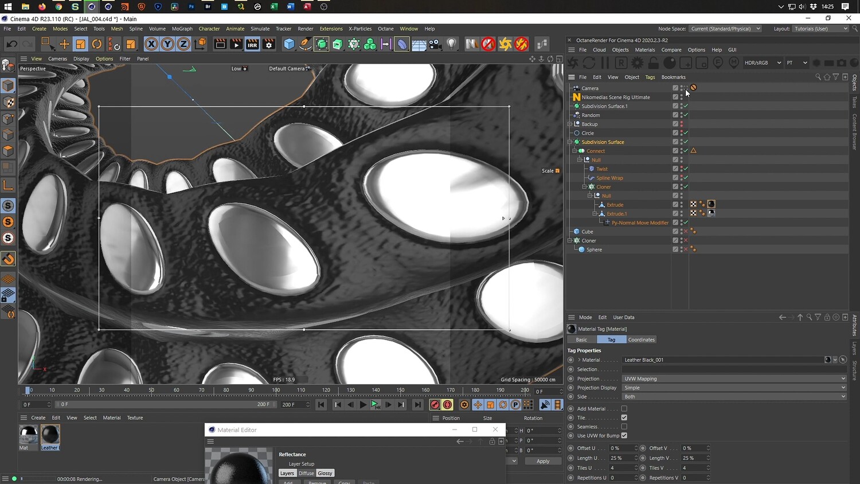Enable the Add Material checkbox
This screenshot has width=860, height=484.
(624, 409)
